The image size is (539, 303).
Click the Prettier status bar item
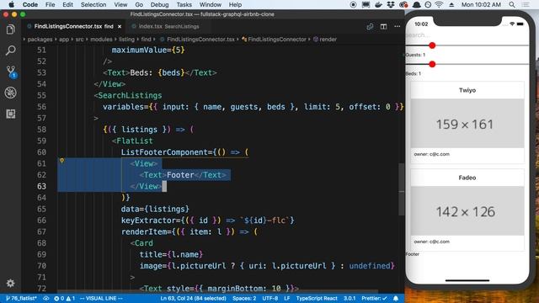pyautogui.click(x=374, y=298)
